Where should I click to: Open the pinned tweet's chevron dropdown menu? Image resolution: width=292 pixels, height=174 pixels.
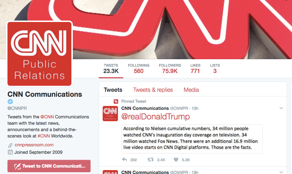point(281,108)
